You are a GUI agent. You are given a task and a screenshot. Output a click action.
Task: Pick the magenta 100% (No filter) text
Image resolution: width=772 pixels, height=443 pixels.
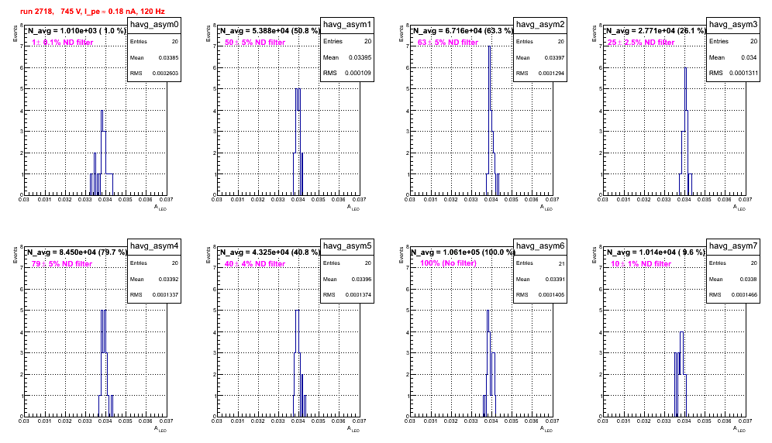click(448, 263)
